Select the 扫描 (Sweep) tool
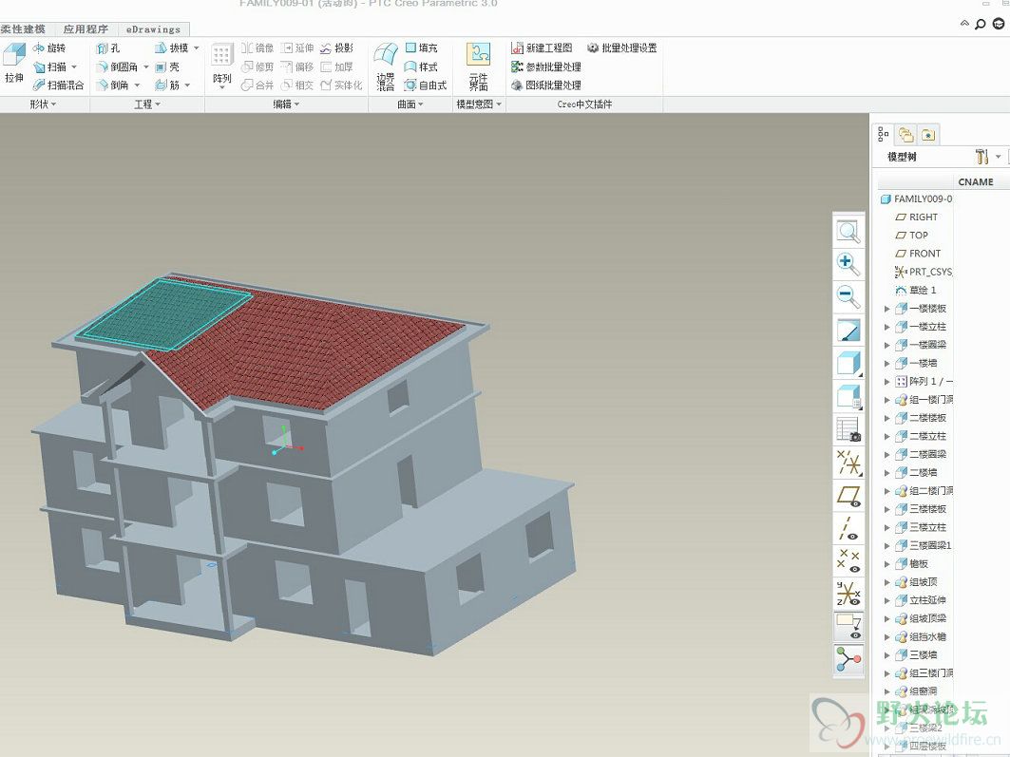 [x=49, y=66]
